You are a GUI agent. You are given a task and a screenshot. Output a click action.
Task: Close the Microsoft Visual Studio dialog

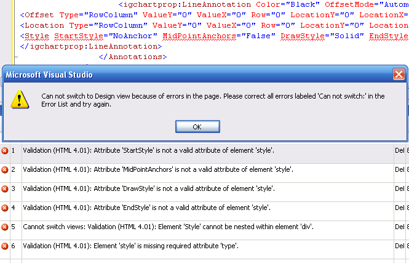[x=399, y=75]
